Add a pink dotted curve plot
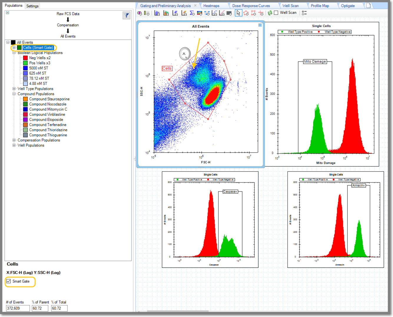393x317 pixels. coord(222,13)
